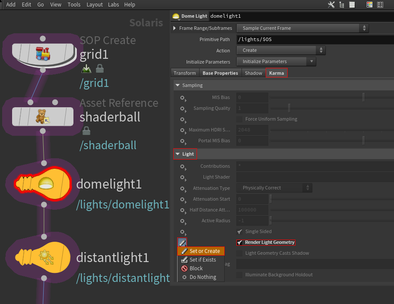Click the wrench and screwdriver tools icon
394x304 pixels.
point(331,5)
